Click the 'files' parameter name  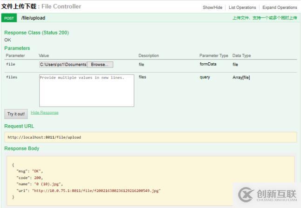pos(12,77)
